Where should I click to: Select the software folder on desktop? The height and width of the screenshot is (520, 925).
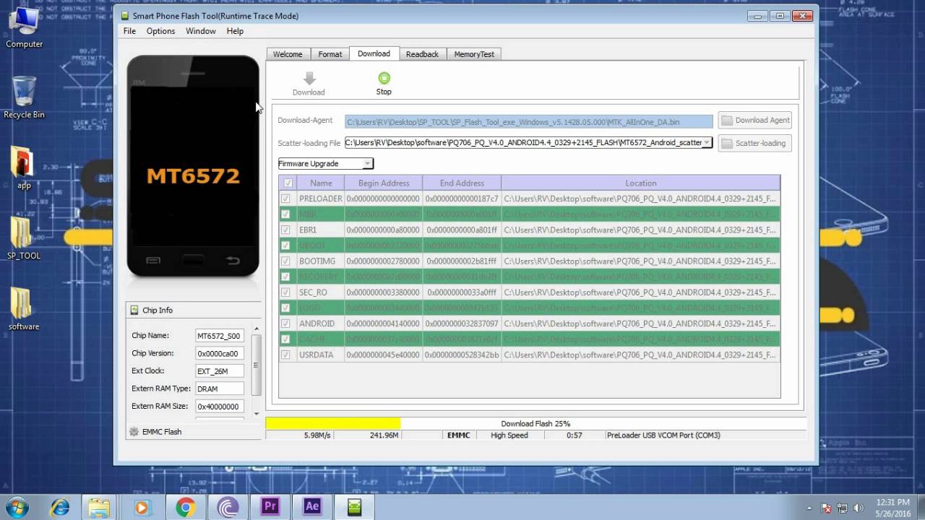[x=24, y=309]
